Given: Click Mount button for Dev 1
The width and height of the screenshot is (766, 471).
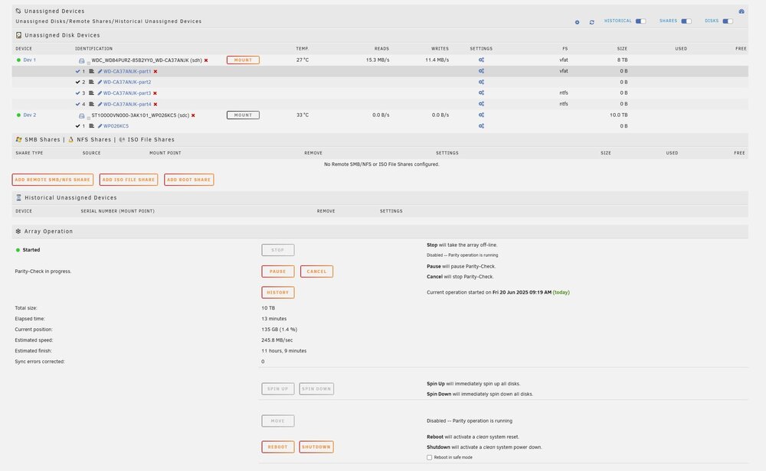Looking at the screenshot, I should tap(243, 60).
